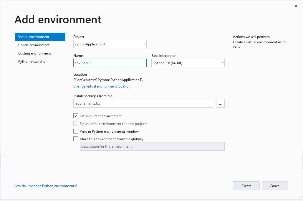
Task: Select the Virtual environment option
Action: point(33,37)
